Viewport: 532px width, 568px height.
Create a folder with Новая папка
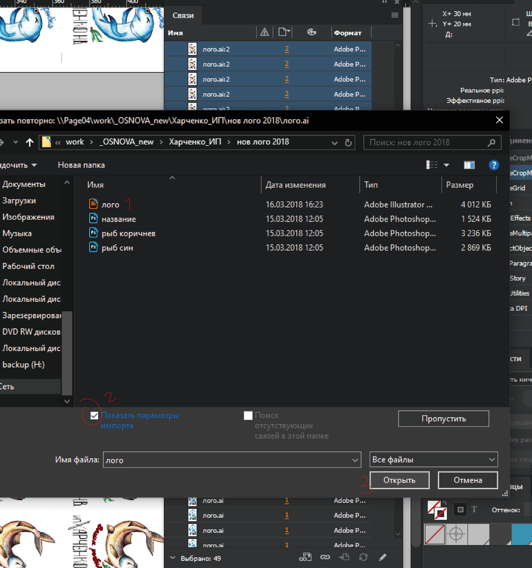[x=81, y=165]
